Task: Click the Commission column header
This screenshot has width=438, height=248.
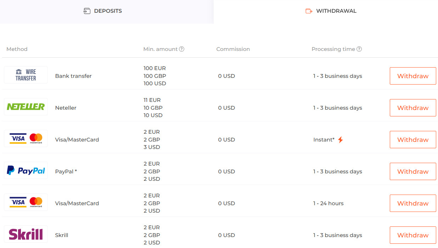Action: tap(233, 49)
